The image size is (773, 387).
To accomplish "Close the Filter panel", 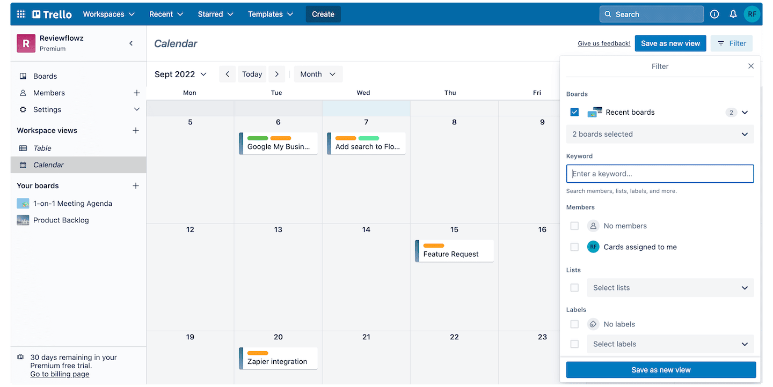I will pos(751,66).
